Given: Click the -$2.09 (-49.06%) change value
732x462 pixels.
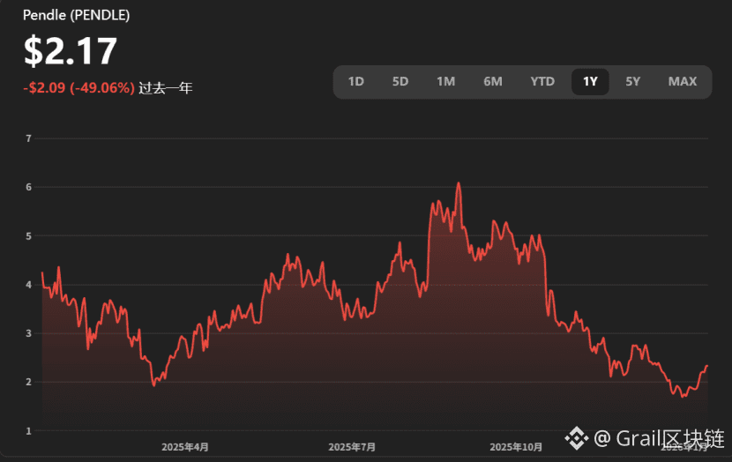Looking at the screenshot, I should pyautogui.click(x=78, y=88).
